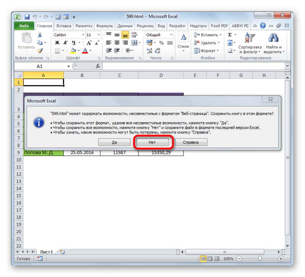Click the zoom slider handle
The image size is (305, 277).
pos(260,259)
